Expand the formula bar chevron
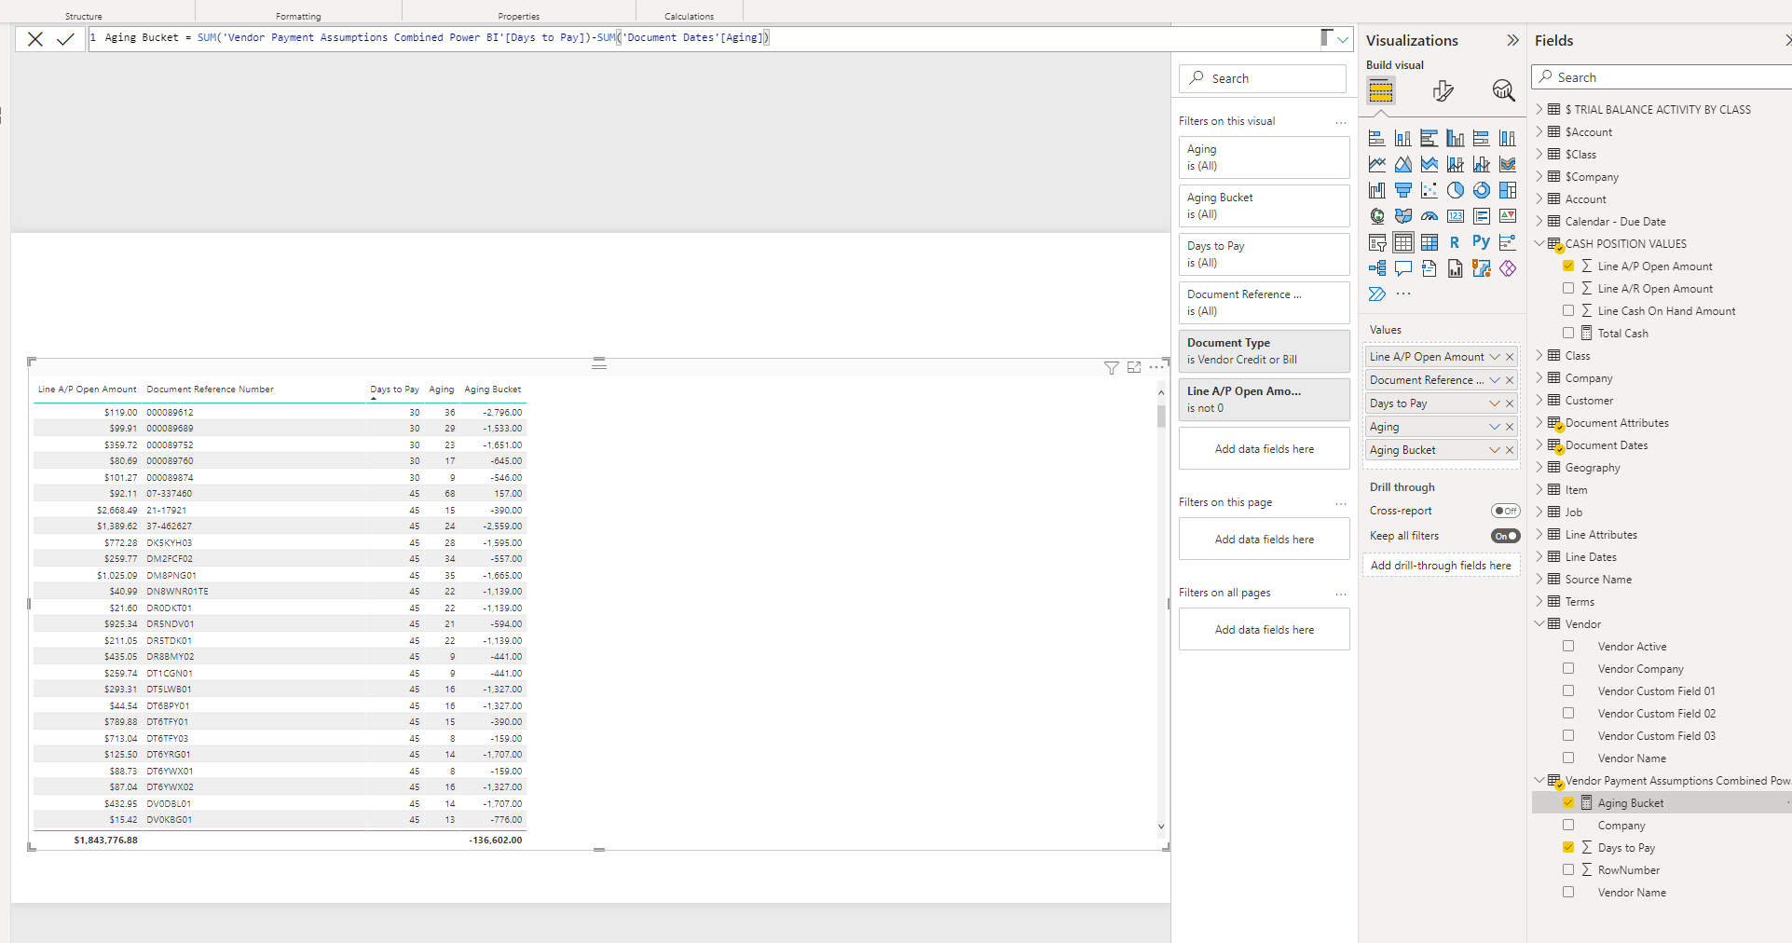 pyautogui.click(x=1343, y=39)
